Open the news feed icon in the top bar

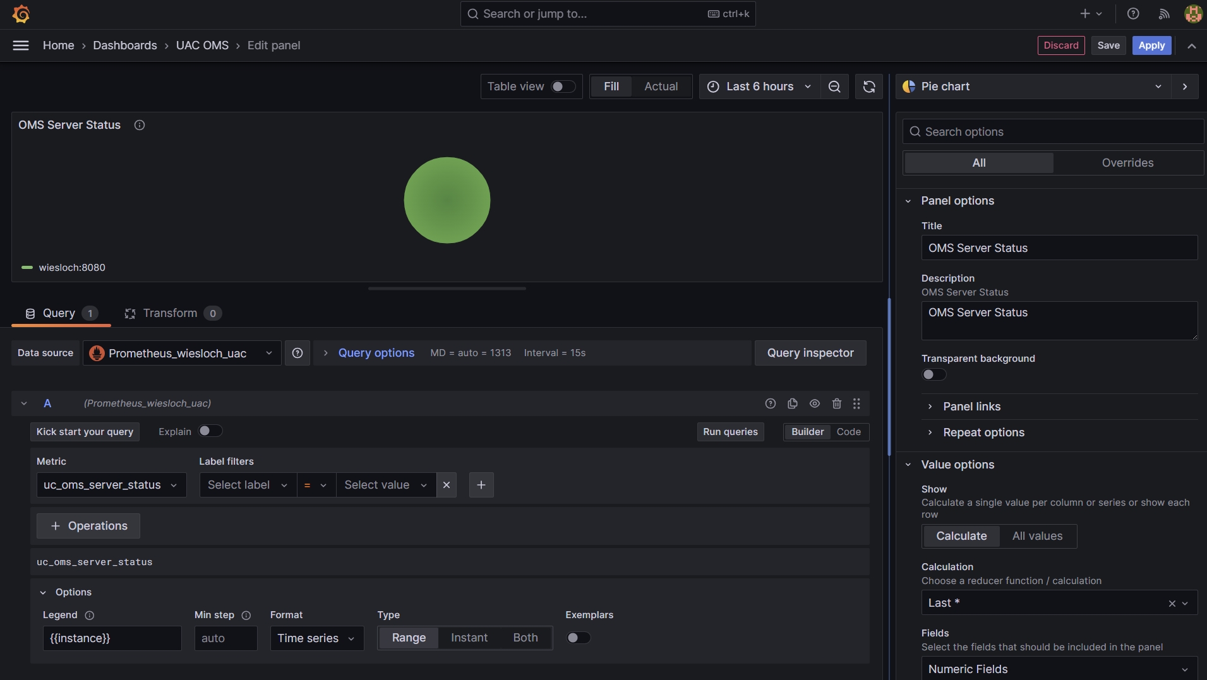(1164, 14)
